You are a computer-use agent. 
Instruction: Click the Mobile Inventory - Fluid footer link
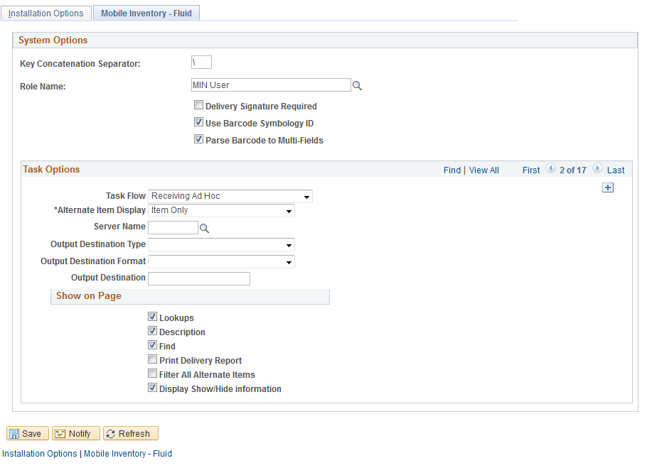point(128,453)
